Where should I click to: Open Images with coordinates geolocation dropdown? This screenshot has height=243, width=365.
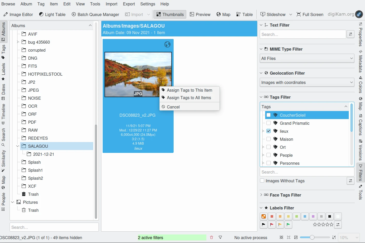click(307, 82)
